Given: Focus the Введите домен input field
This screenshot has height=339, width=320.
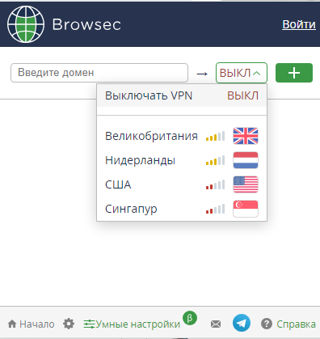Looking at the screenshot, I should [99, 73].
